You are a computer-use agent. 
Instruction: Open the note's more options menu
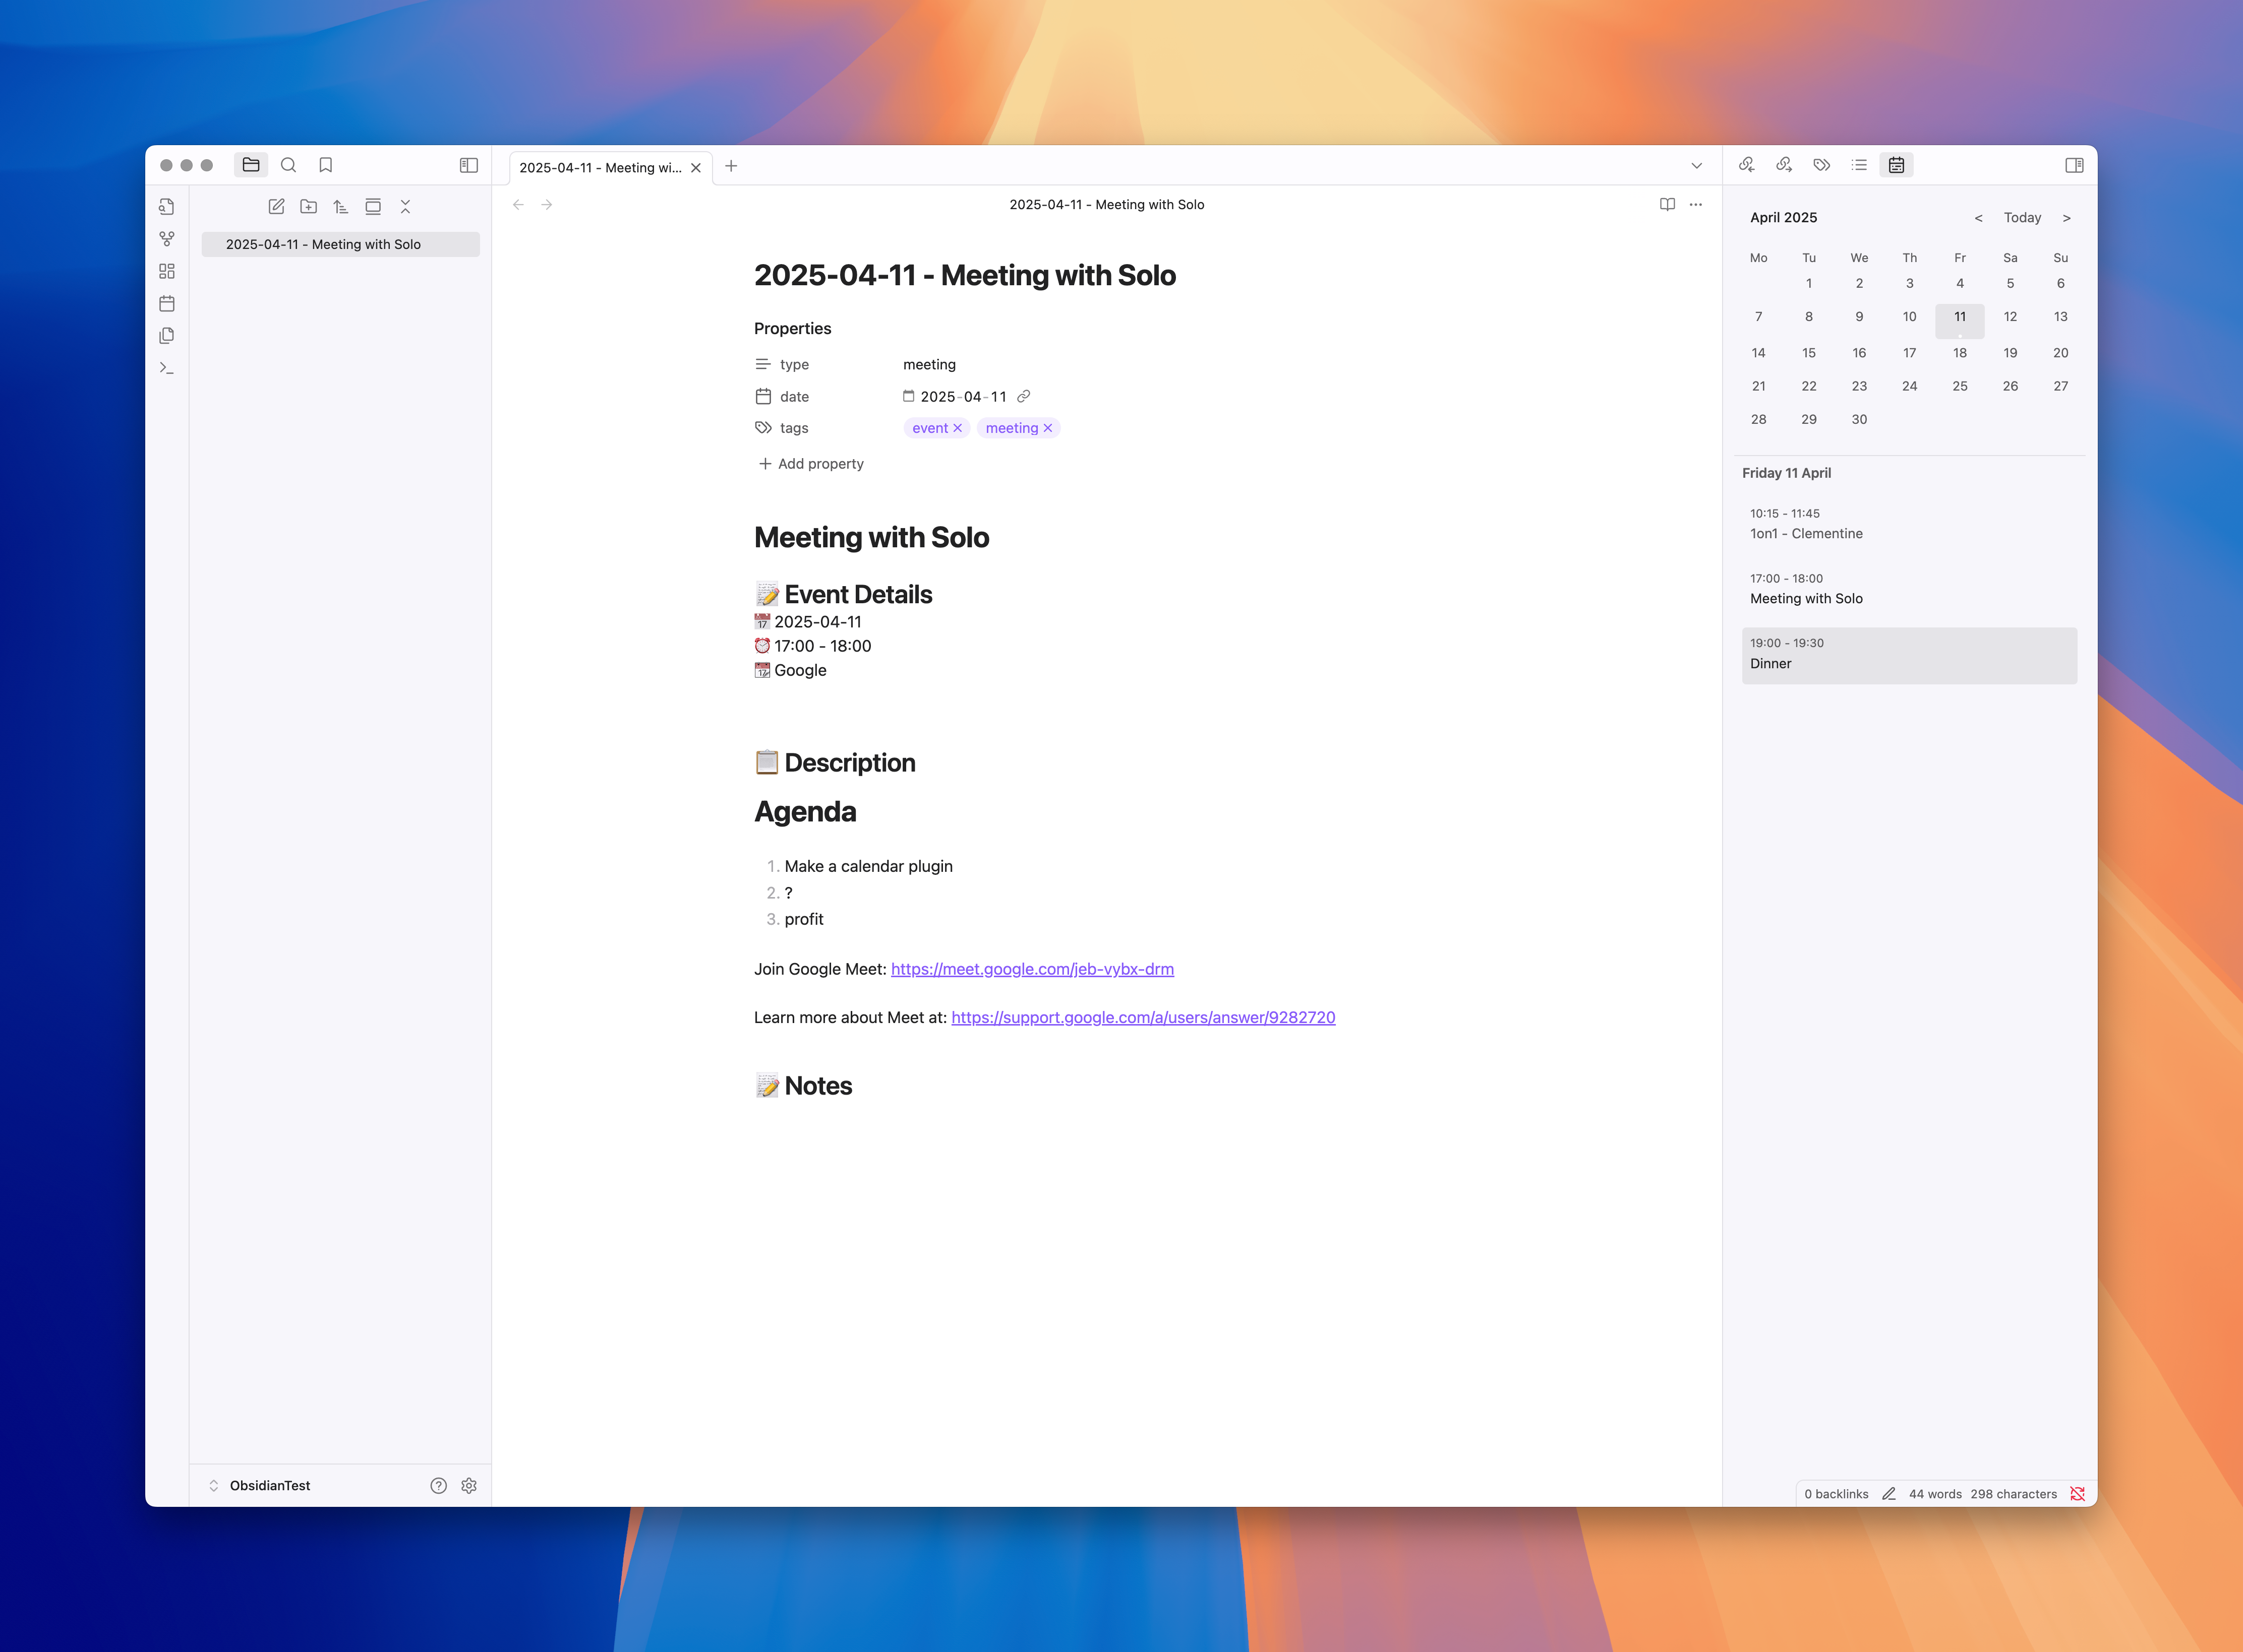[x=1696, y=204]
